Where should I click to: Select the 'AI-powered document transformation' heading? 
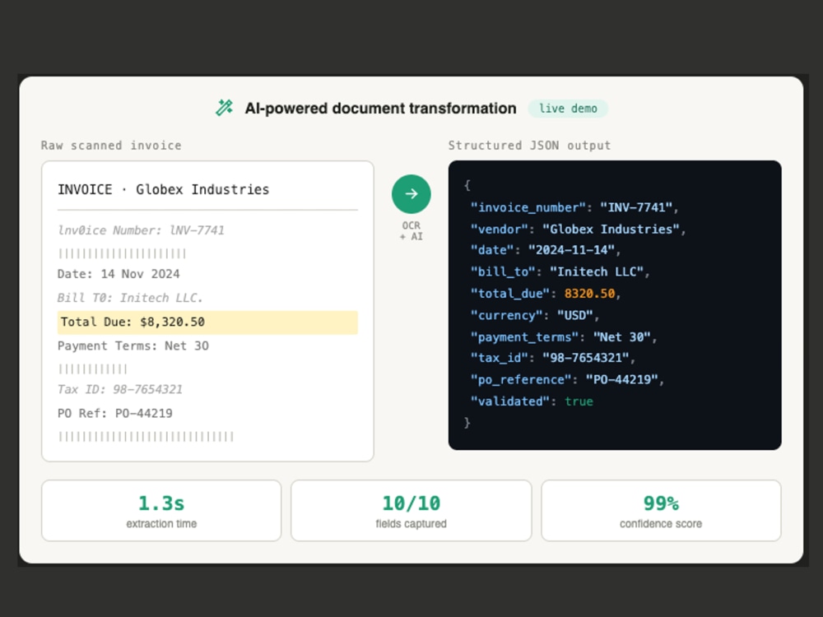[380, 108]
